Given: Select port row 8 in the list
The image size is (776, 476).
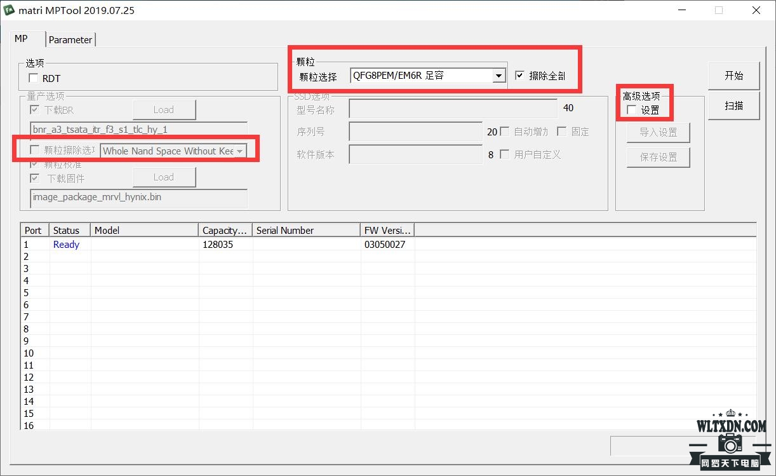Looking at the screenshot, I should click(388, 329).
